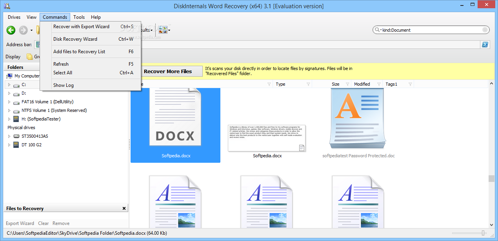Choose Recover with Export Wizard

click(x=91, y=27)
